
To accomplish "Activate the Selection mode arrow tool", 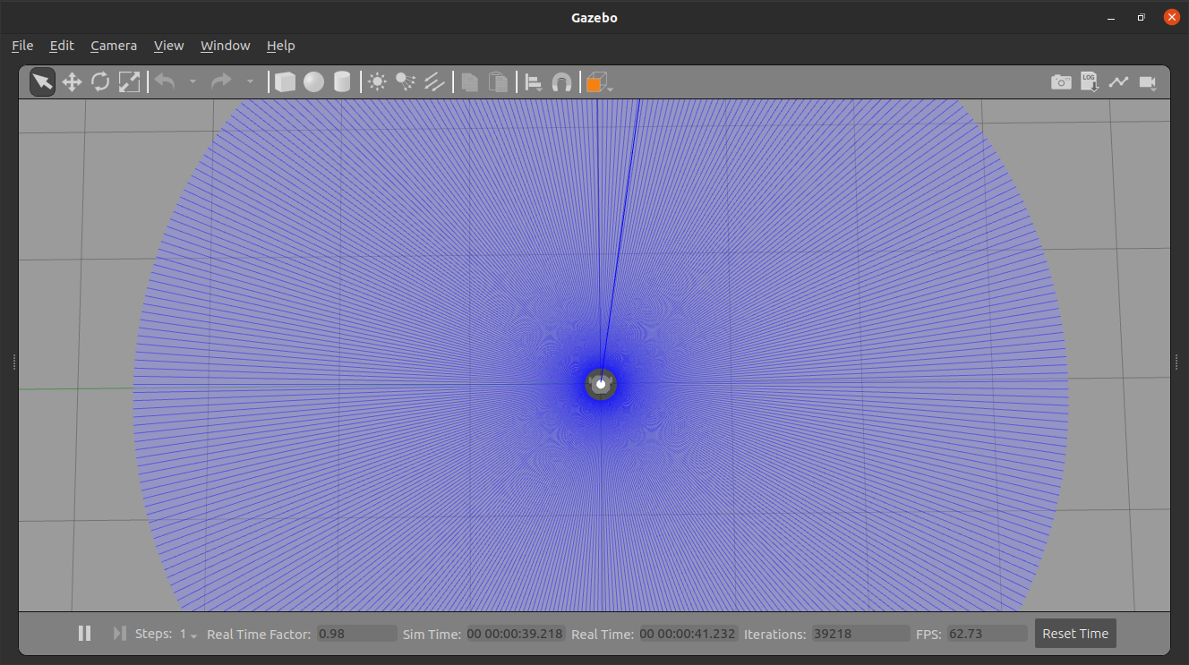I will 42,82.
